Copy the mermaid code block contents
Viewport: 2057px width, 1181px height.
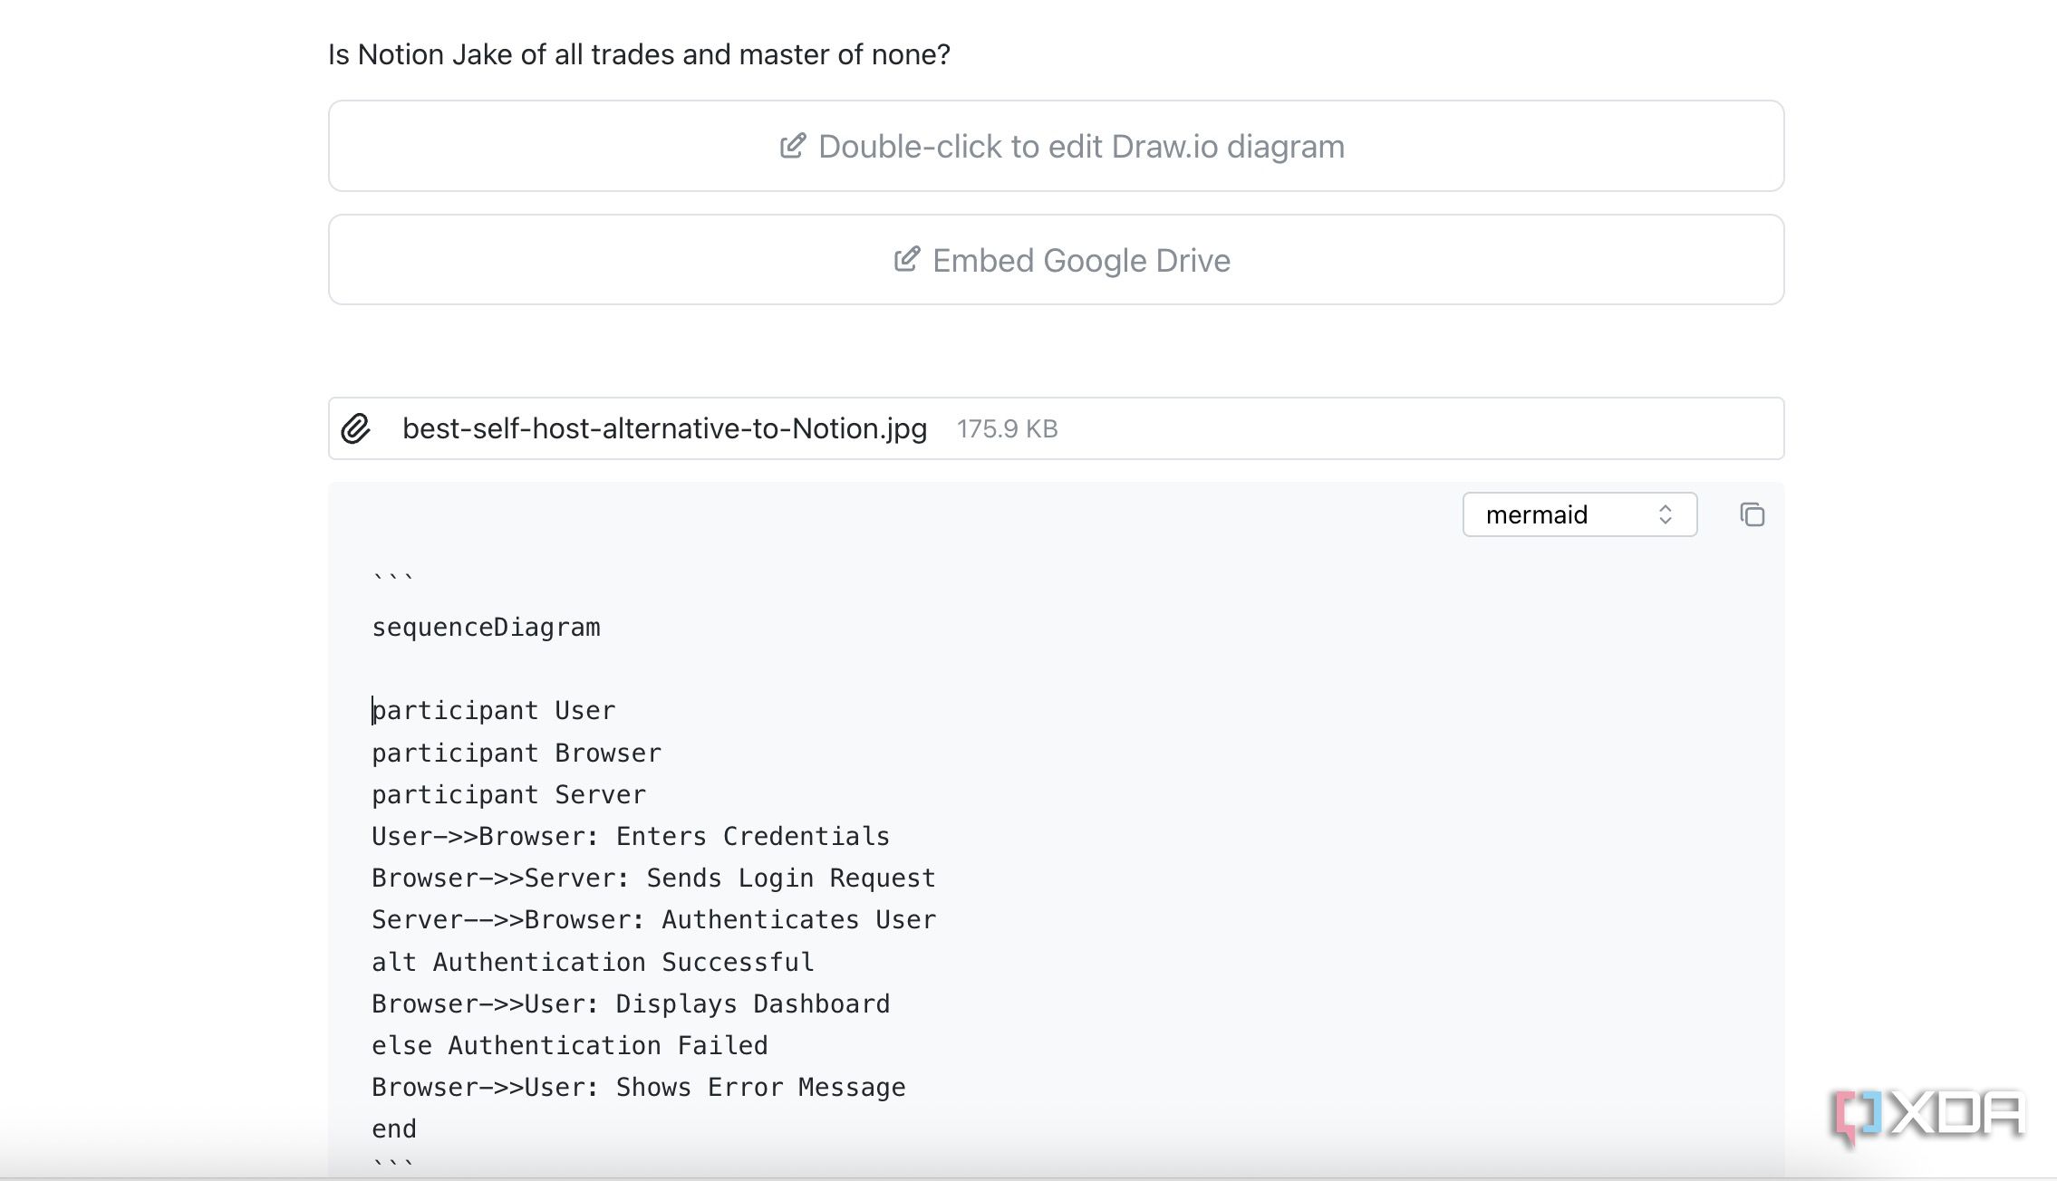coord(1752,514)
